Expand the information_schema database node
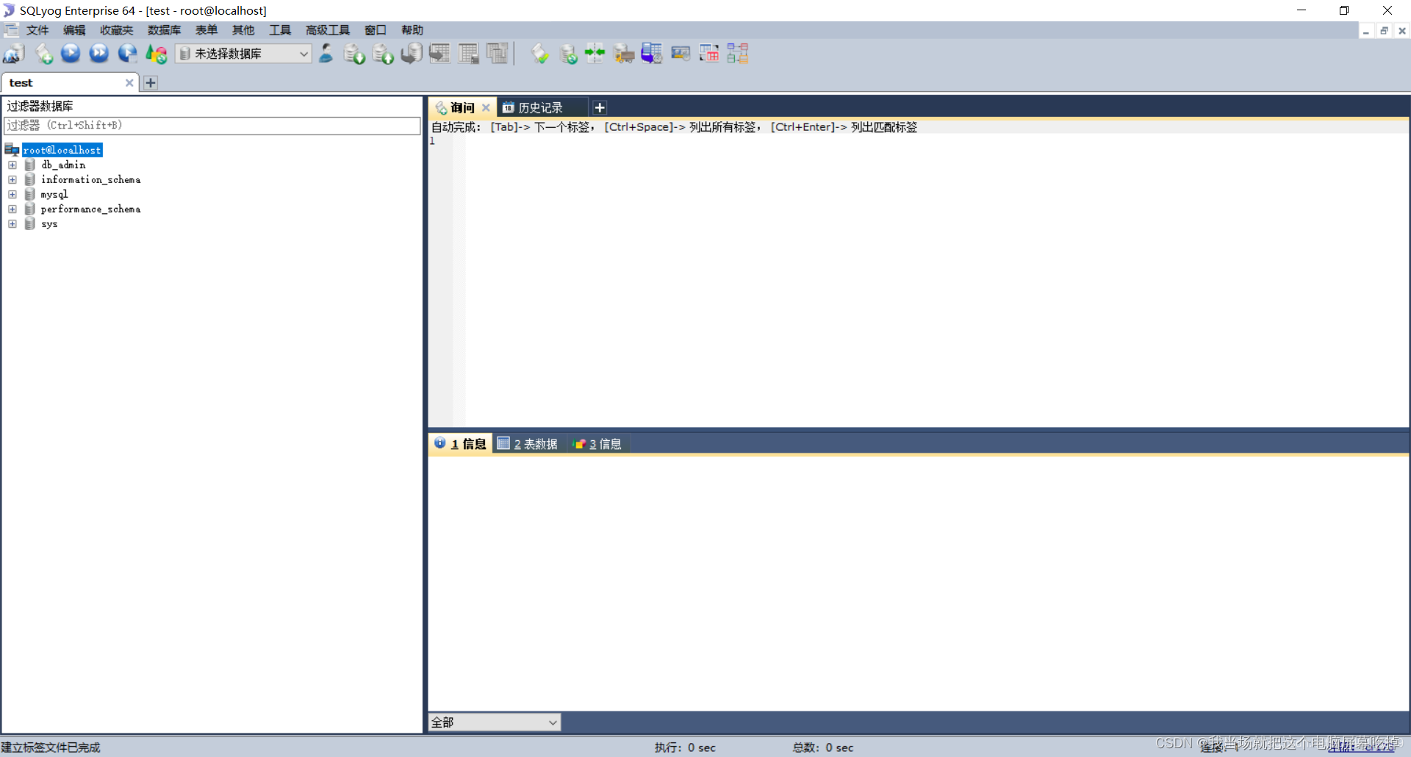The height and width of the screenshot is (757, 1411). pyautogui.click(x=12, y=179)
